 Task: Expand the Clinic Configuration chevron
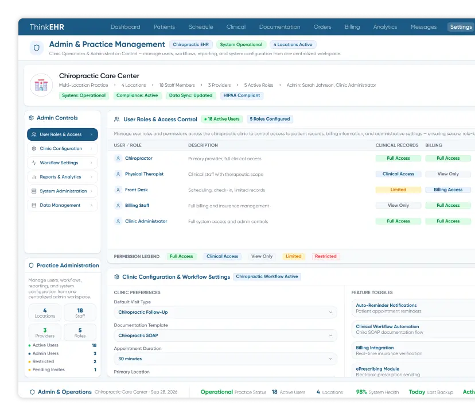point(91,149)
